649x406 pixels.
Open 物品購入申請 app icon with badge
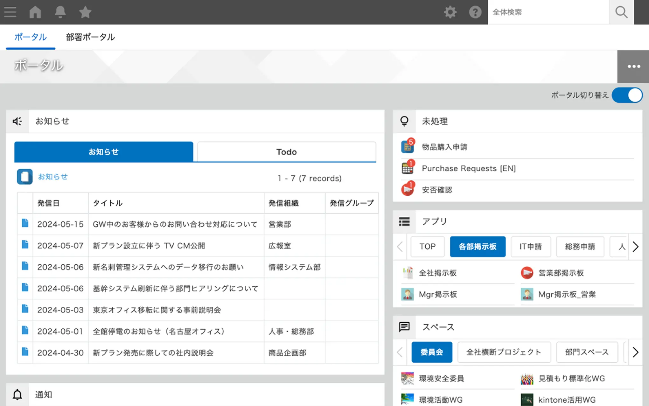point(408,147)
